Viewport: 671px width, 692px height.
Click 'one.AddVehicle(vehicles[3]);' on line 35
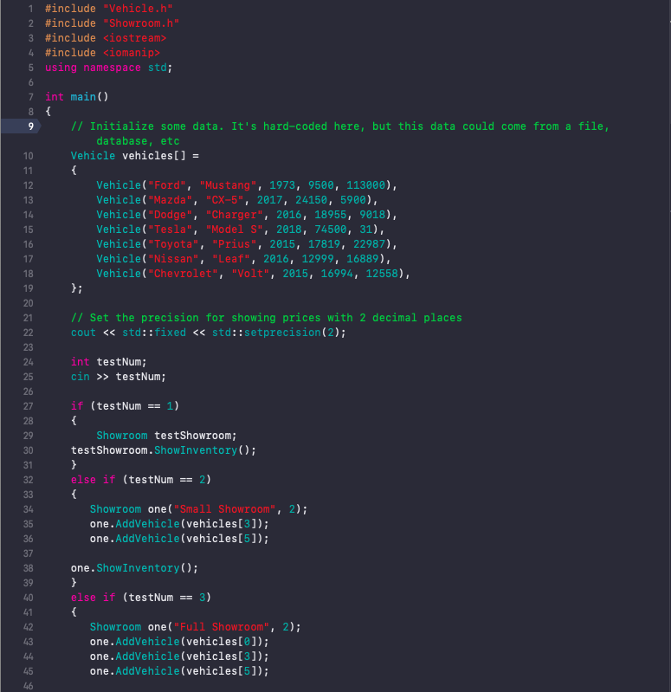pyautogui.click(x=179, y=524)
